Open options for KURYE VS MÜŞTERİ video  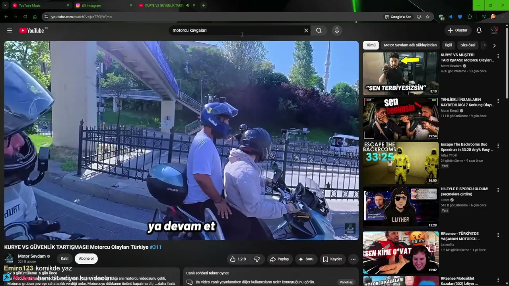coord(498,56)
